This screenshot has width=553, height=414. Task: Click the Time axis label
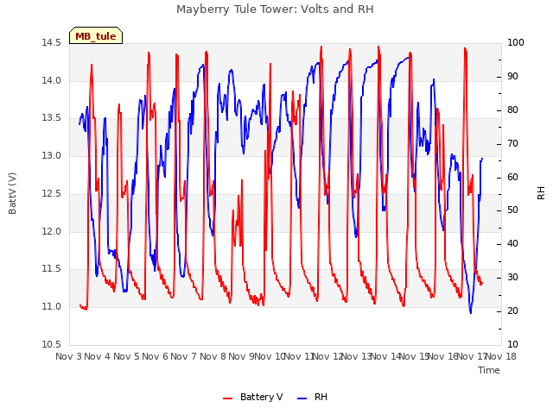[489, 370]
